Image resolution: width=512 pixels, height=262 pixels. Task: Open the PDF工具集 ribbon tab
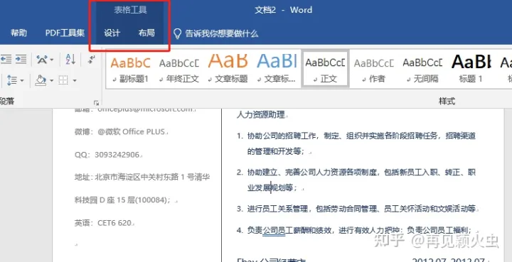click(65, 33)
